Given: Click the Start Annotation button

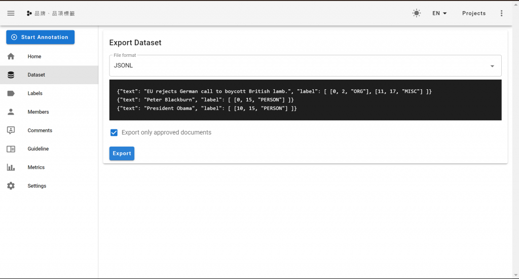Looking at the screenshot, I should point(41,37).
